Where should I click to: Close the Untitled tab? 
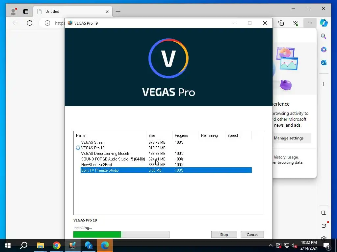107,11
